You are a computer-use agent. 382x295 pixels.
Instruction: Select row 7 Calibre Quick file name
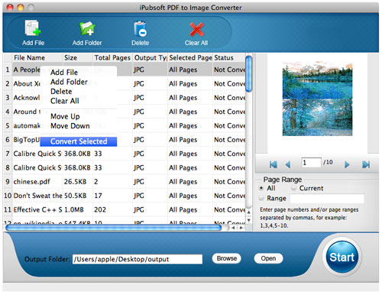click(37, 154)
